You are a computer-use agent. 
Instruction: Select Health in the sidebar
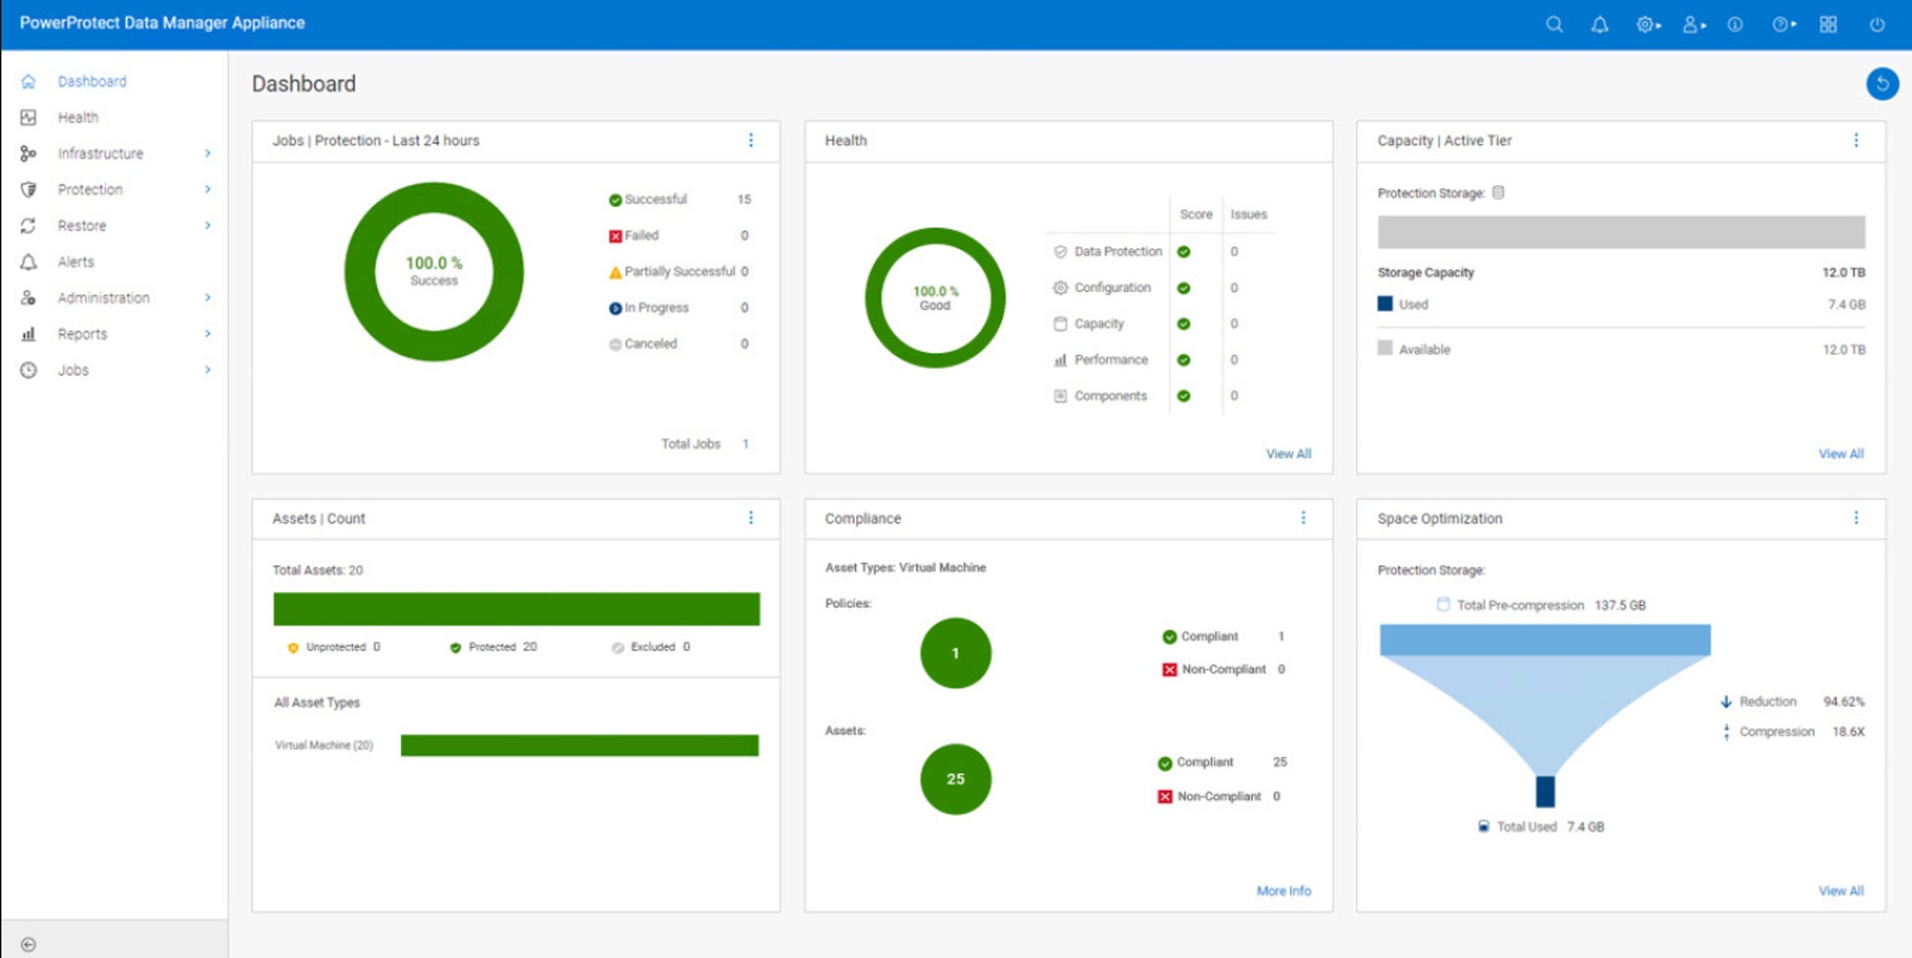click(77, 117)
